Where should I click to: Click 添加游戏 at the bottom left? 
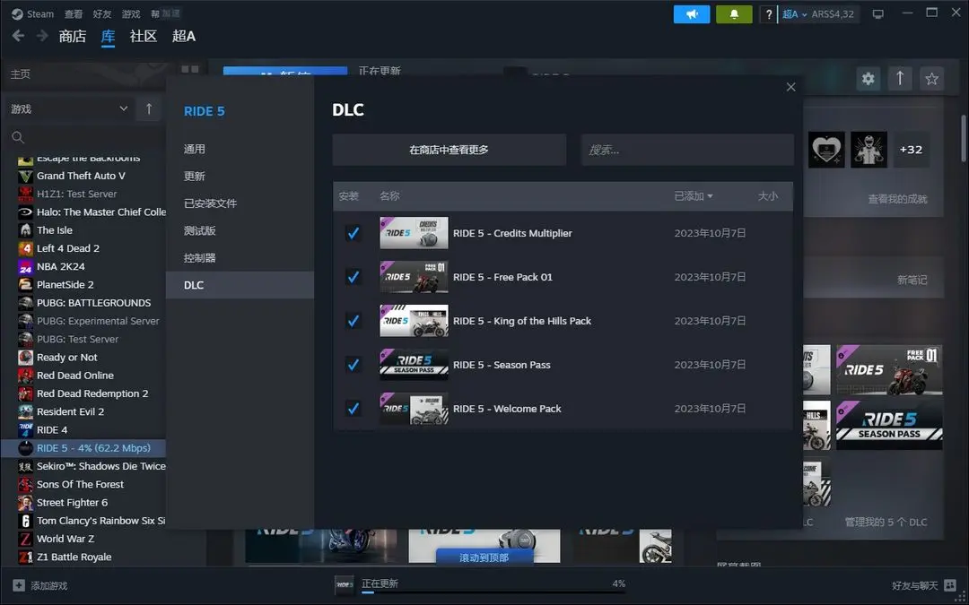[x=40, y=585]
